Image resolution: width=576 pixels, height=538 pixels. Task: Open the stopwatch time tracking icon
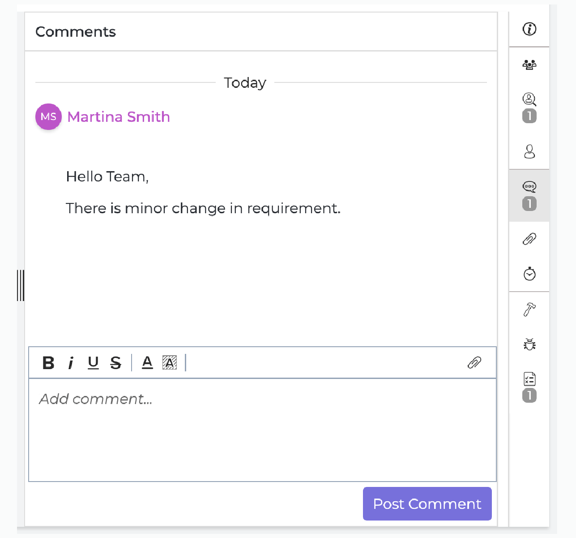click(529, 273)
